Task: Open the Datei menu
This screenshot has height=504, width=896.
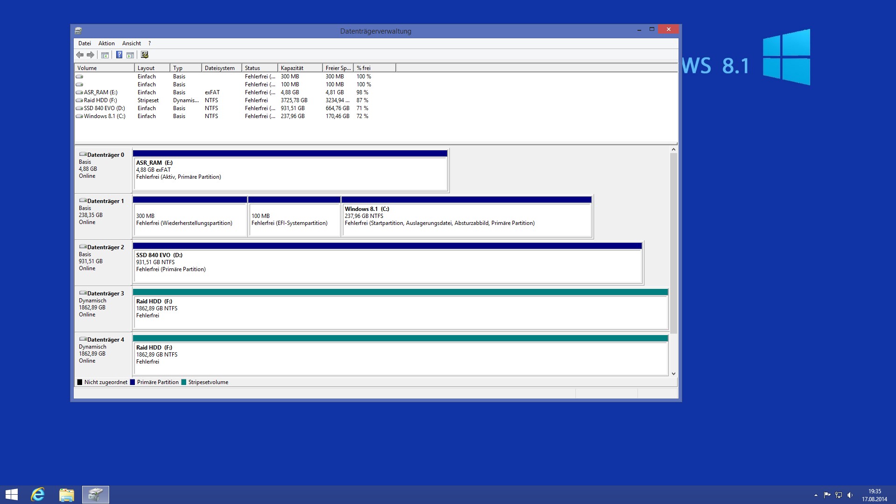Action: pos(84,43)
